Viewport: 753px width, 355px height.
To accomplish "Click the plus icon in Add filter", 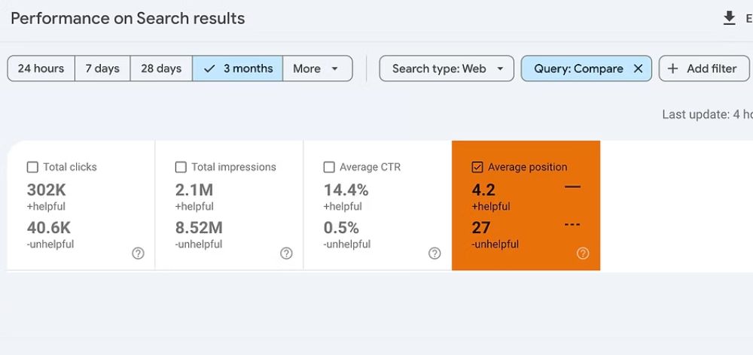I will point(672,68).
